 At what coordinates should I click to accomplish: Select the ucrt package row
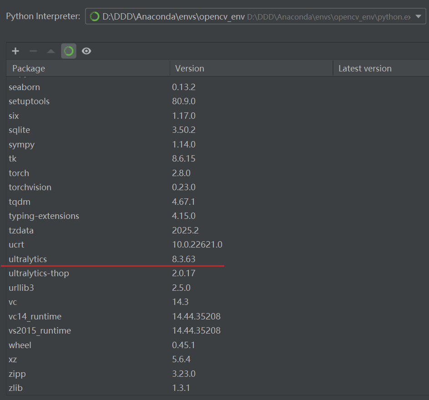[217, 245]
